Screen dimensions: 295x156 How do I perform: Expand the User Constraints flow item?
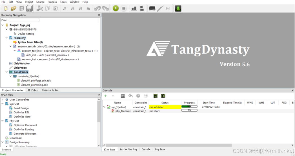tap(3, 100)
